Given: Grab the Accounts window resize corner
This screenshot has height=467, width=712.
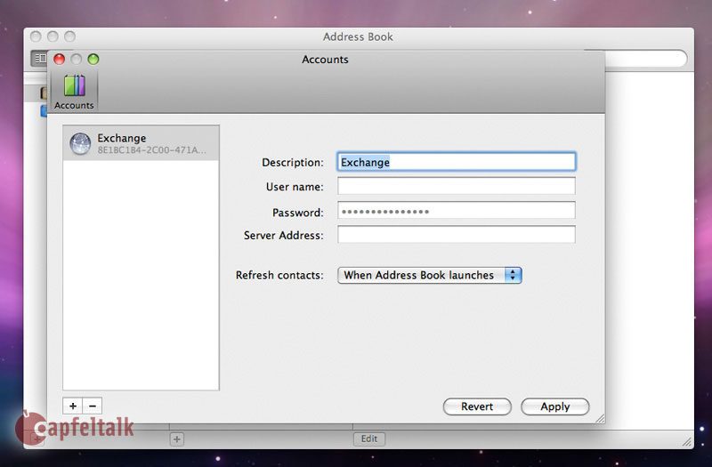Looking at the screenshot, I should click(x=600, y=418).
